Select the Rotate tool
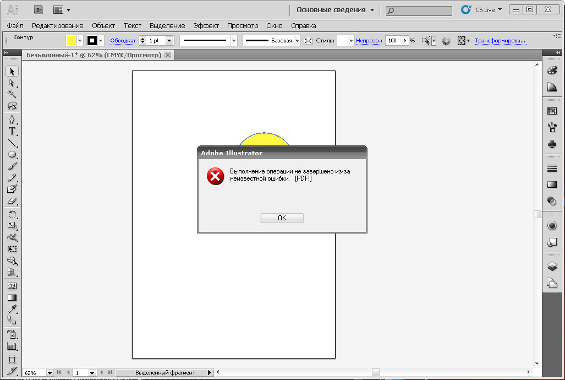The image size is (565, 380). [x=12, y=214]
